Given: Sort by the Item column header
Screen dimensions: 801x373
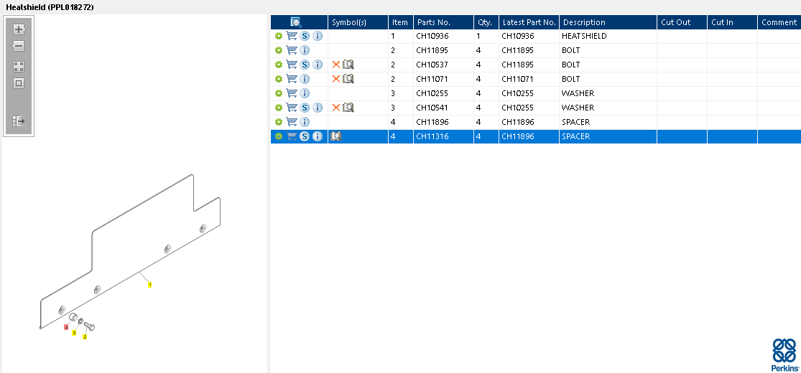Looking at the screenshot, I should pyautogui.click(x=401, y=22).
